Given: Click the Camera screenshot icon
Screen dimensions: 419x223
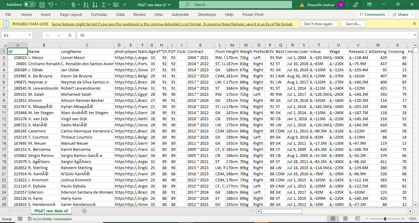Looking at the screenshot, I should (x=116, y=5).
